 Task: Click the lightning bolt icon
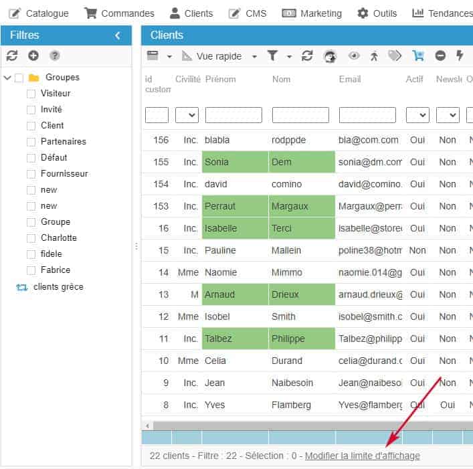pyautogui.click(x=460, y=56)
